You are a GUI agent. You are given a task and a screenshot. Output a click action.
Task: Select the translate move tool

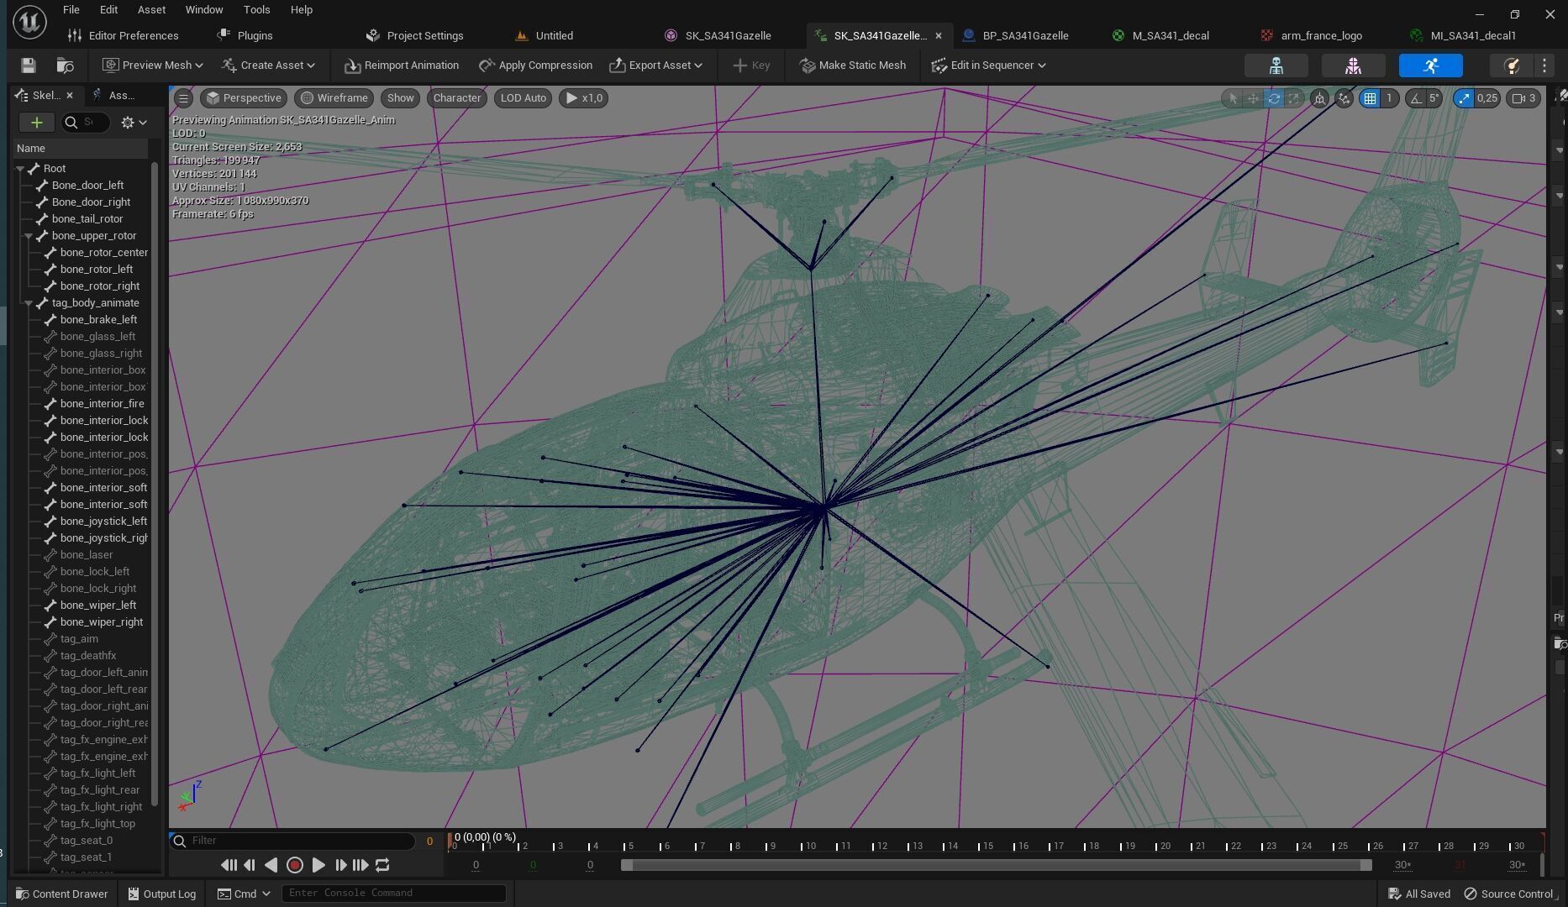tap(1253, 98)
